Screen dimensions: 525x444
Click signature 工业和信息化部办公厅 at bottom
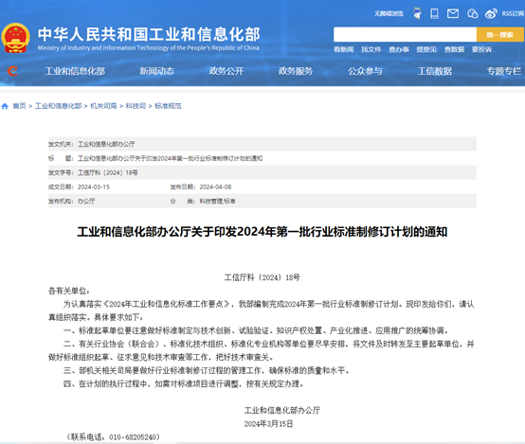pyautogui.click(x=282, y=410)
